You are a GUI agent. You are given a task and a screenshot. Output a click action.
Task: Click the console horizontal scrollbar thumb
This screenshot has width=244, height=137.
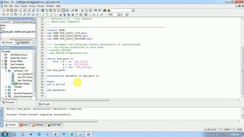(52, 121)
